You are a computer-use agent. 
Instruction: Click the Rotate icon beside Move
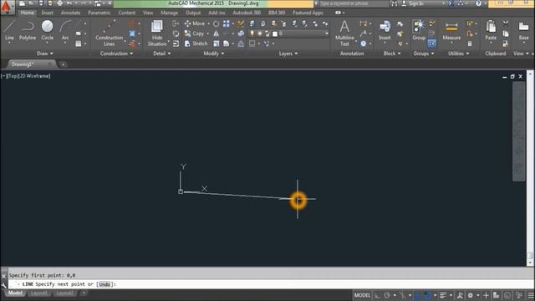click(216, 23)
